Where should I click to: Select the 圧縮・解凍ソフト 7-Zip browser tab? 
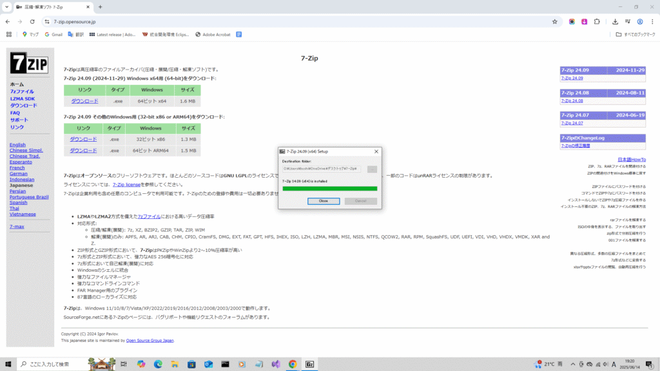click(53, 7)
